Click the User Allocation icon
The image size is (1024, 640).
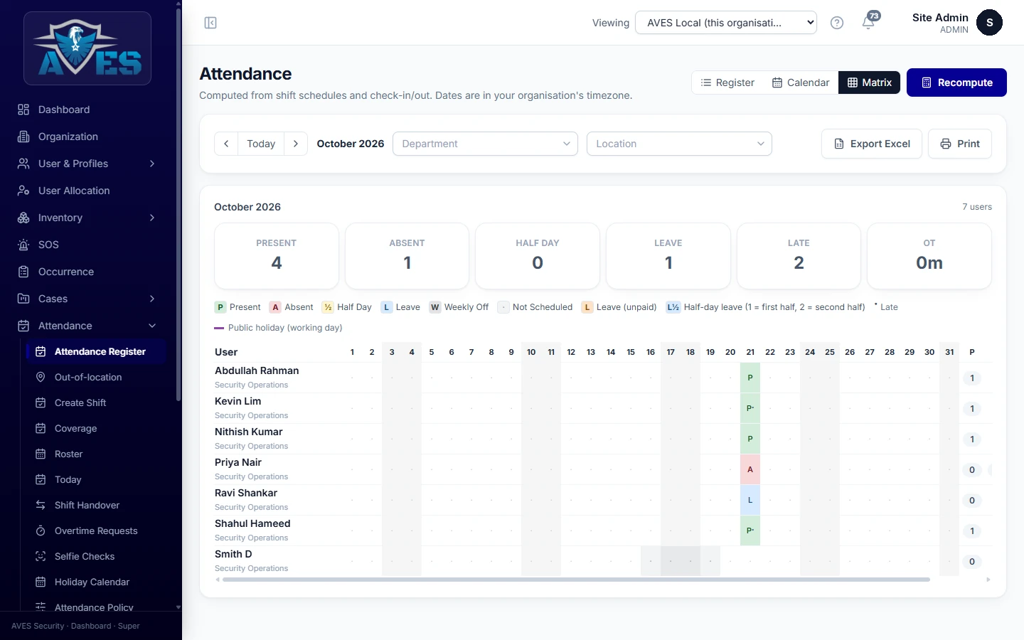click(x=23, y=191)
